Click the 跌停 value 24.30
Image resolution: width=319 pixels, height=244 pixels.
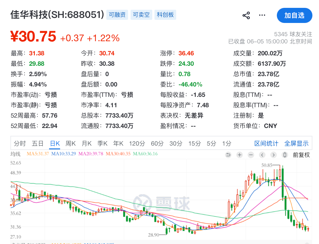(186, 64)
